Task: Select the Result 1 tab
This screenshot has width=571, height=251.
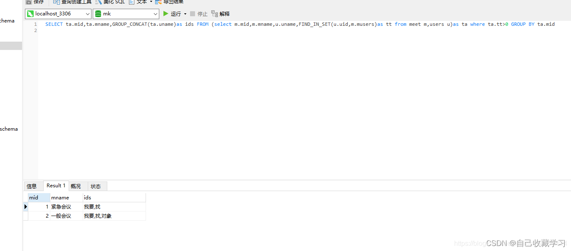Action: point(56,185)
